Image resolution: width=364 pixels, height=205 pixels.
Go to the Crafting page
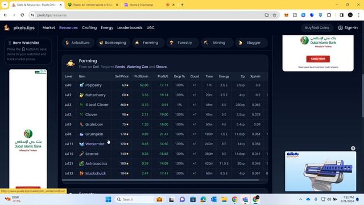(x=89, y=28)
